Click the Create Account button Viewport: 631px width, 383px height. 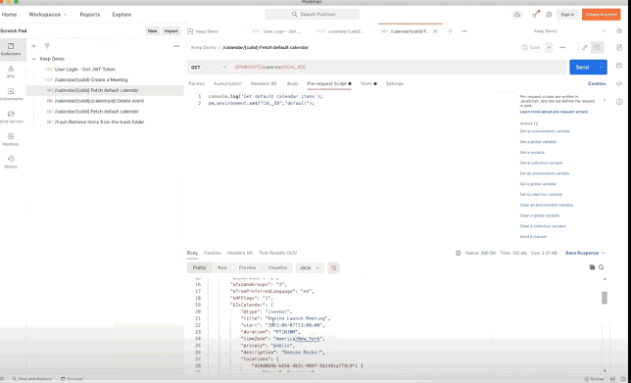(602, 15)
